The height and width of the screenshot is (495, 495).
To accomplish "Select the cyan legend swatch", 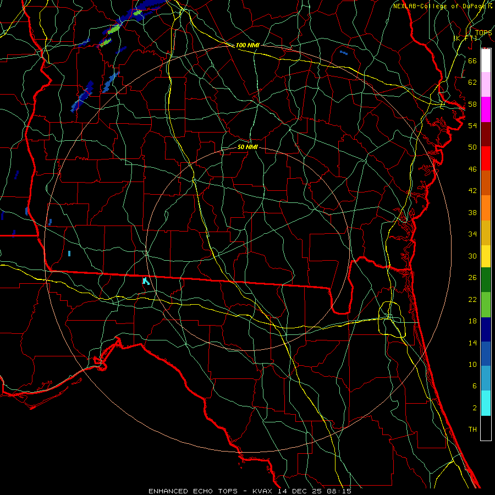I will click(486, 403).
